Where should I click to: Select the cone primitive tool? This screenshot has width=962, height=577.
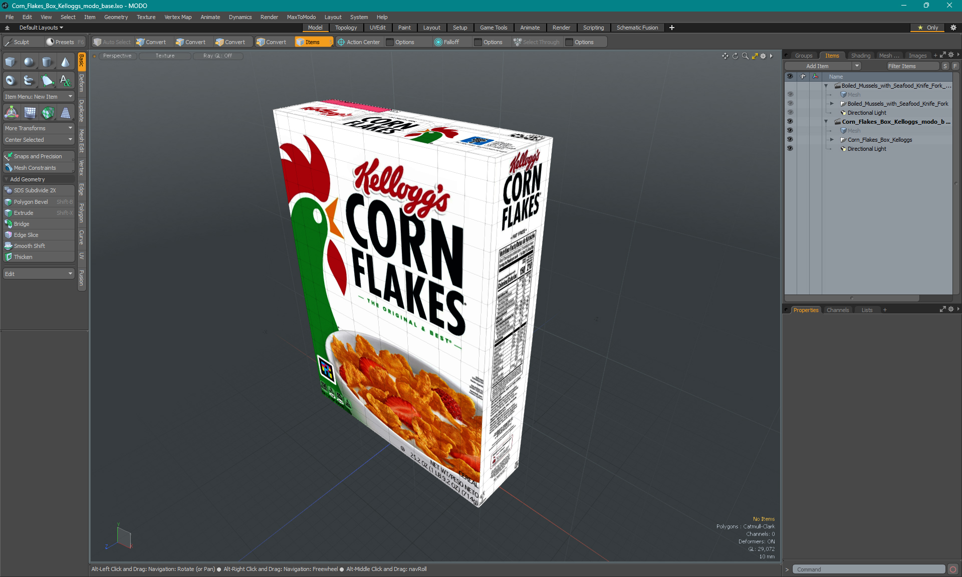tap(65, 62)
